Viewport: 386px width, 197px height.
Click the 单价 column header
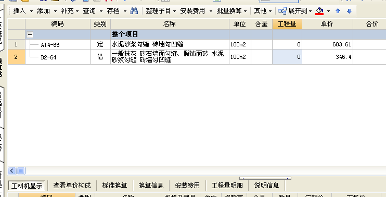(x=327, y=24)
